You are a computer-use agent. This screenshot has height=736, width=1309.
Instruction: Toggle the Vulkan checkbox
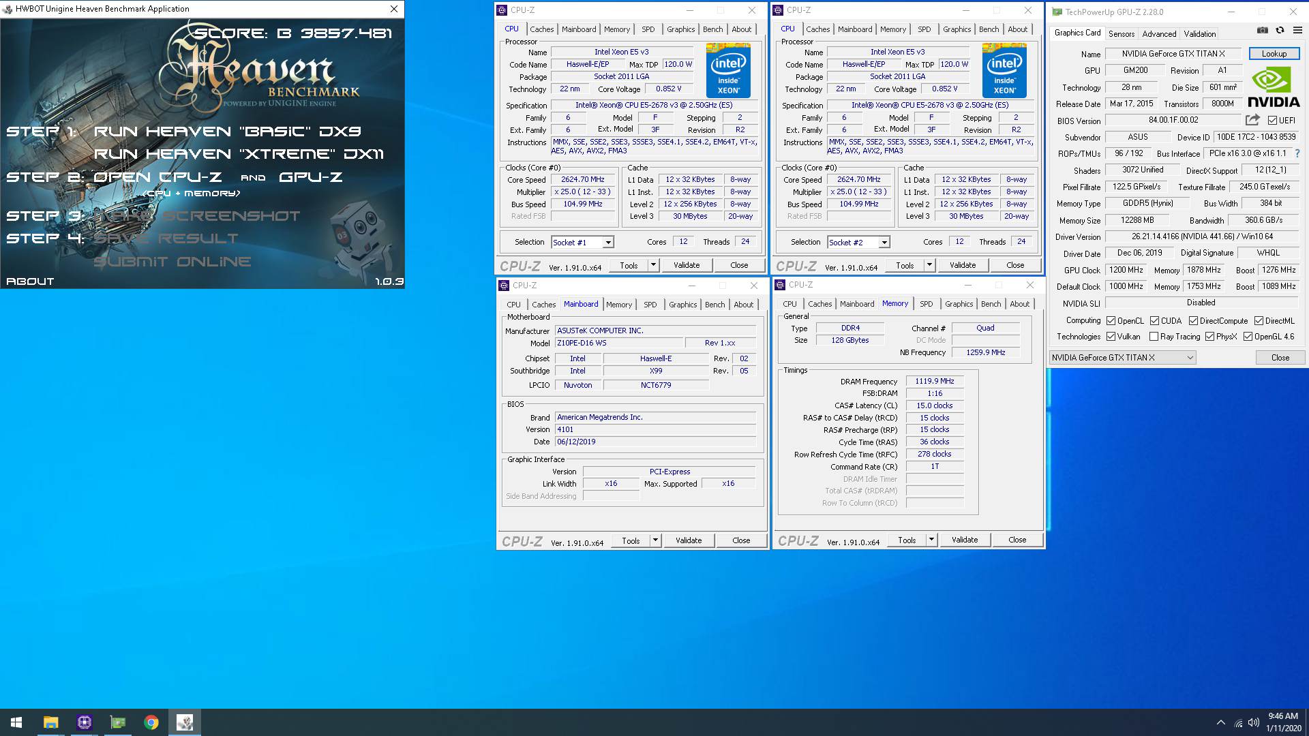click(1111, 337)
